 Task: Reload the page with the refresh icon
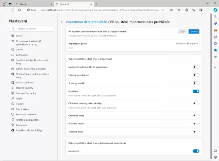[x=12, y=10]
